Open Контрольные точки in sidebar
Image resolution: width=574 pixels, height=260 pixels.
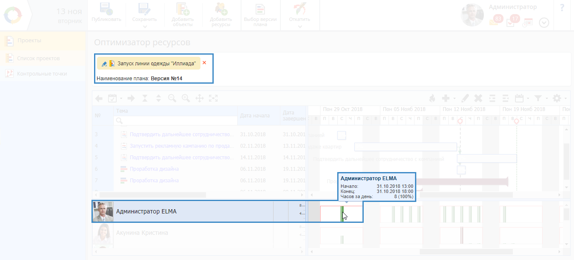[42, 73]
